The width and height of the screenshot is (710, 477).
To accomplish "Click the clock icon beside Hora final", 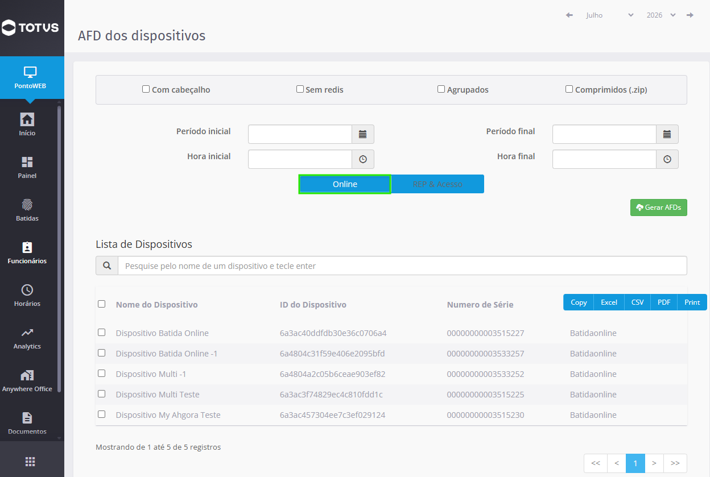I will tap(667, 160).
